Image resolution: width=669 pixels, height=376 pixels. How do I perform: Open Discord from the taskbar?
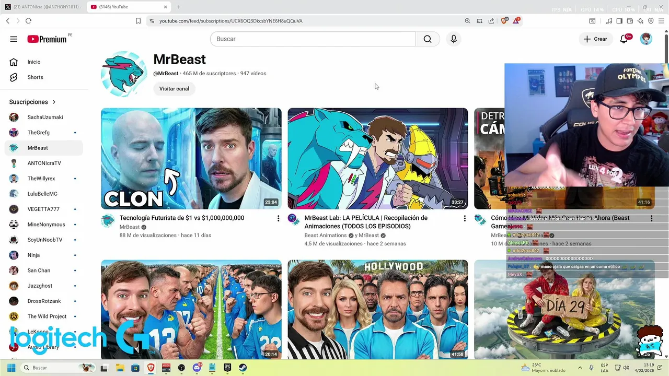tap(197, 368)
